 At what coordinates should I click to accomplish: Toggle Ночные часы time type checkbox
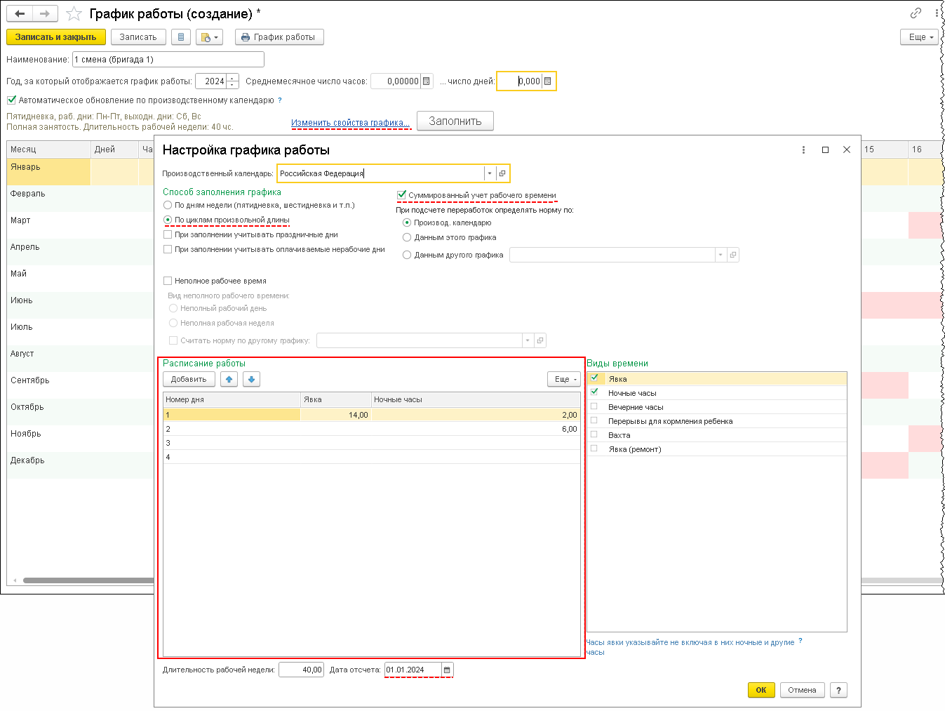pos(594,392)
